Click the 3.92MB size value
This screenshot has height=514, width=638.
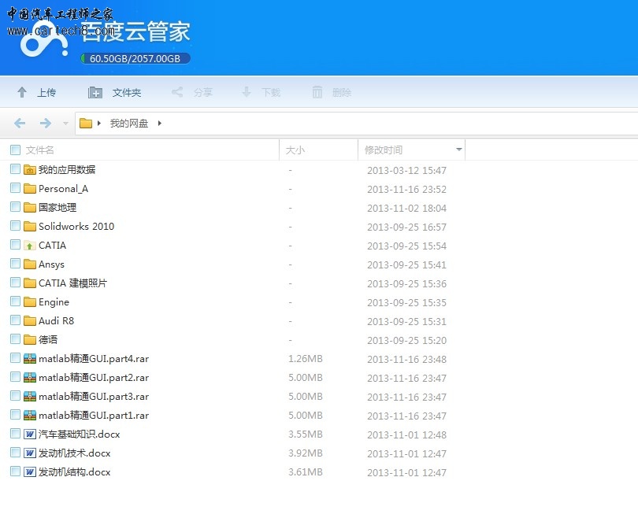click(306, 453)
